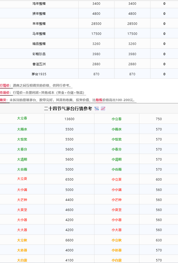The width and height of the screenshot is (178, 263).
Task: Click the red 小夏至 label
Action: [117, 210]
